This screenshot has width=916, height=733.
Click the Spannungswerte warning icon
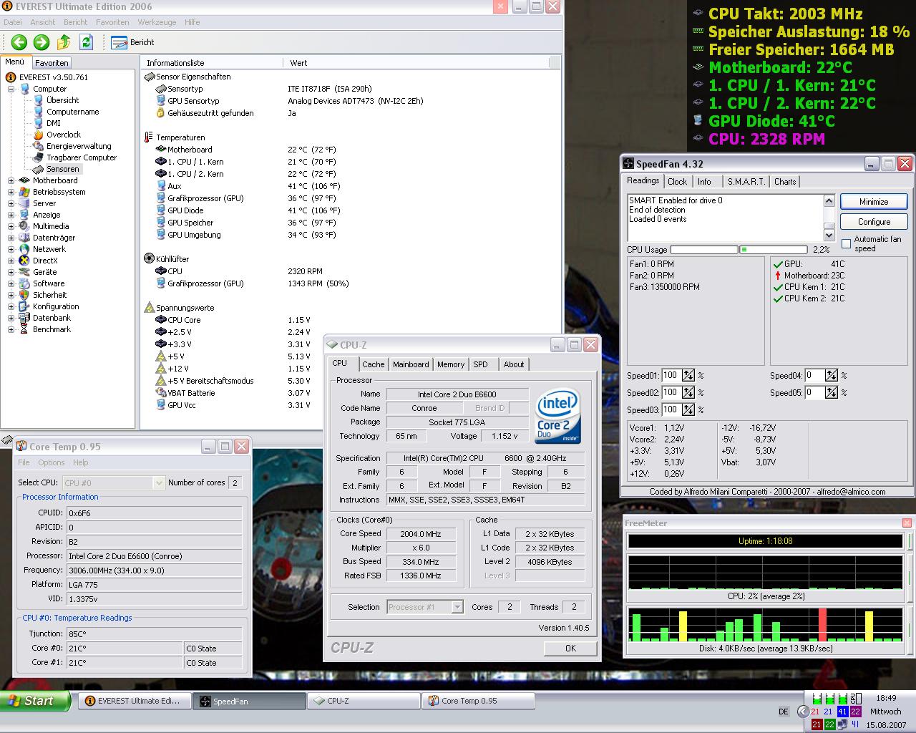tap(149, 308)
